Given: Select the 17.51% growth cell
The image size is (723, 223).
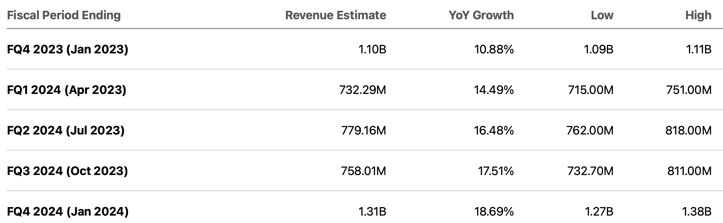Looking at the screenshot, I should (496, 171).
